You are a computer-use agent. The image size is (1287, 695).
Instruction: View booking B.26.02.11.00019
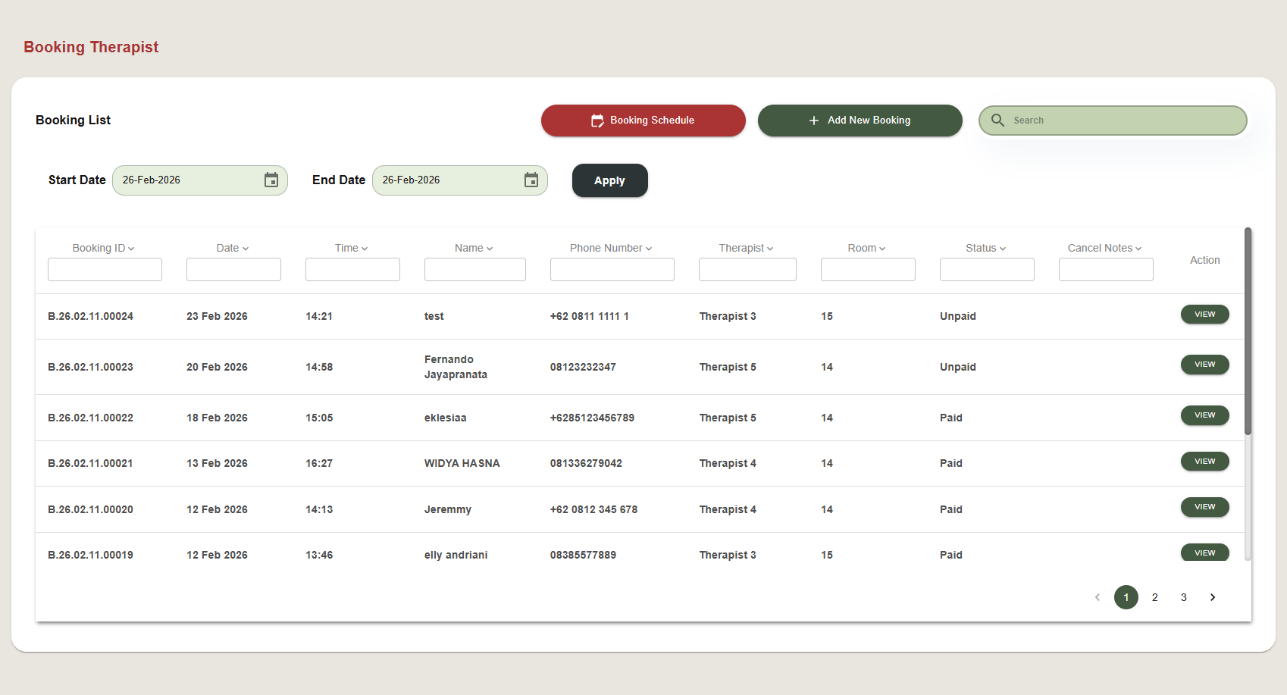click(x=1205, y=553)
